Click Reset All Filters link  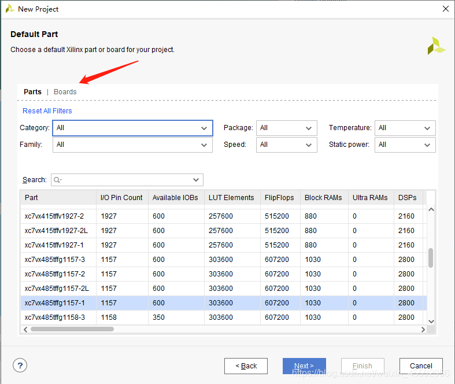pyautogui.click(x=47, y=111)
